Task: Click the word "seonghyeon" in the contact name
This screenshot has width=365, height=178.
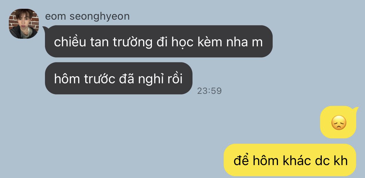Action: tap(99, 17)
